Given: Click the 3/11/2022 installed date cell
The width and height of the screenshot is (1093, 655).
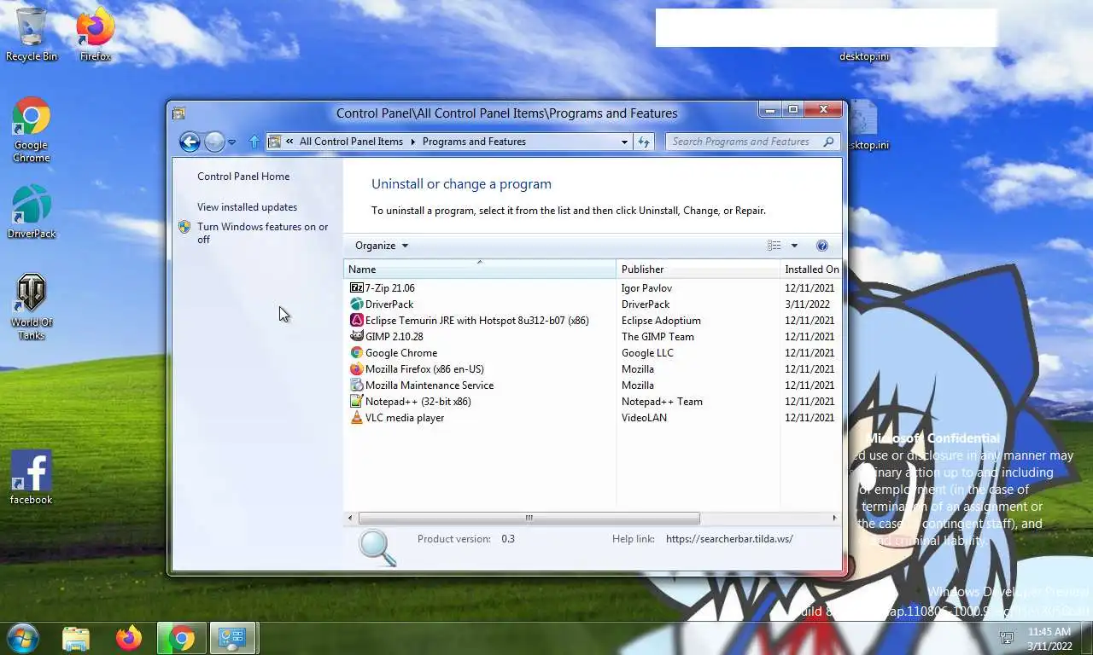Looking at the screenshot, I should coord(807,304).
